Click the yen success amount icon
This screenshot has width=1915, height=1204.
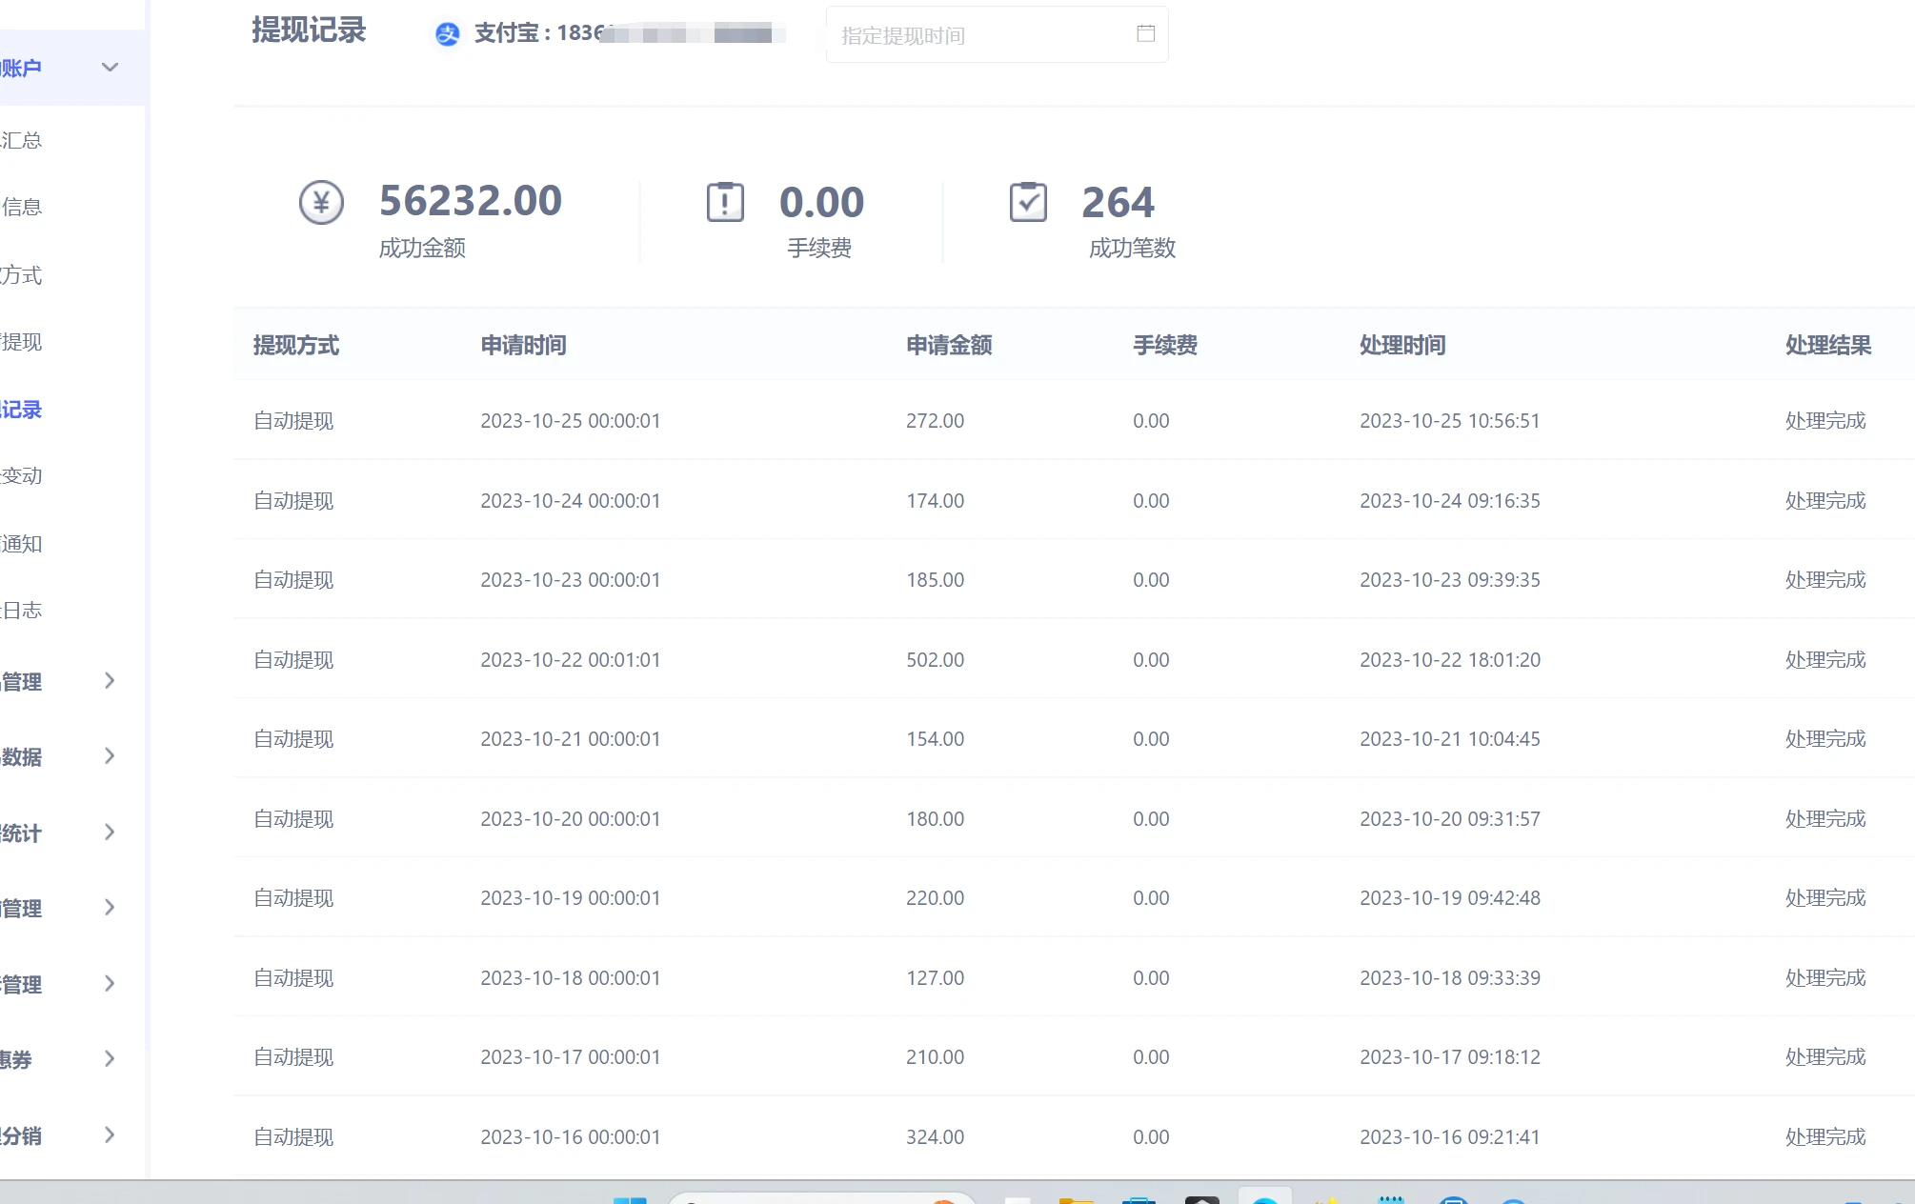321,202
